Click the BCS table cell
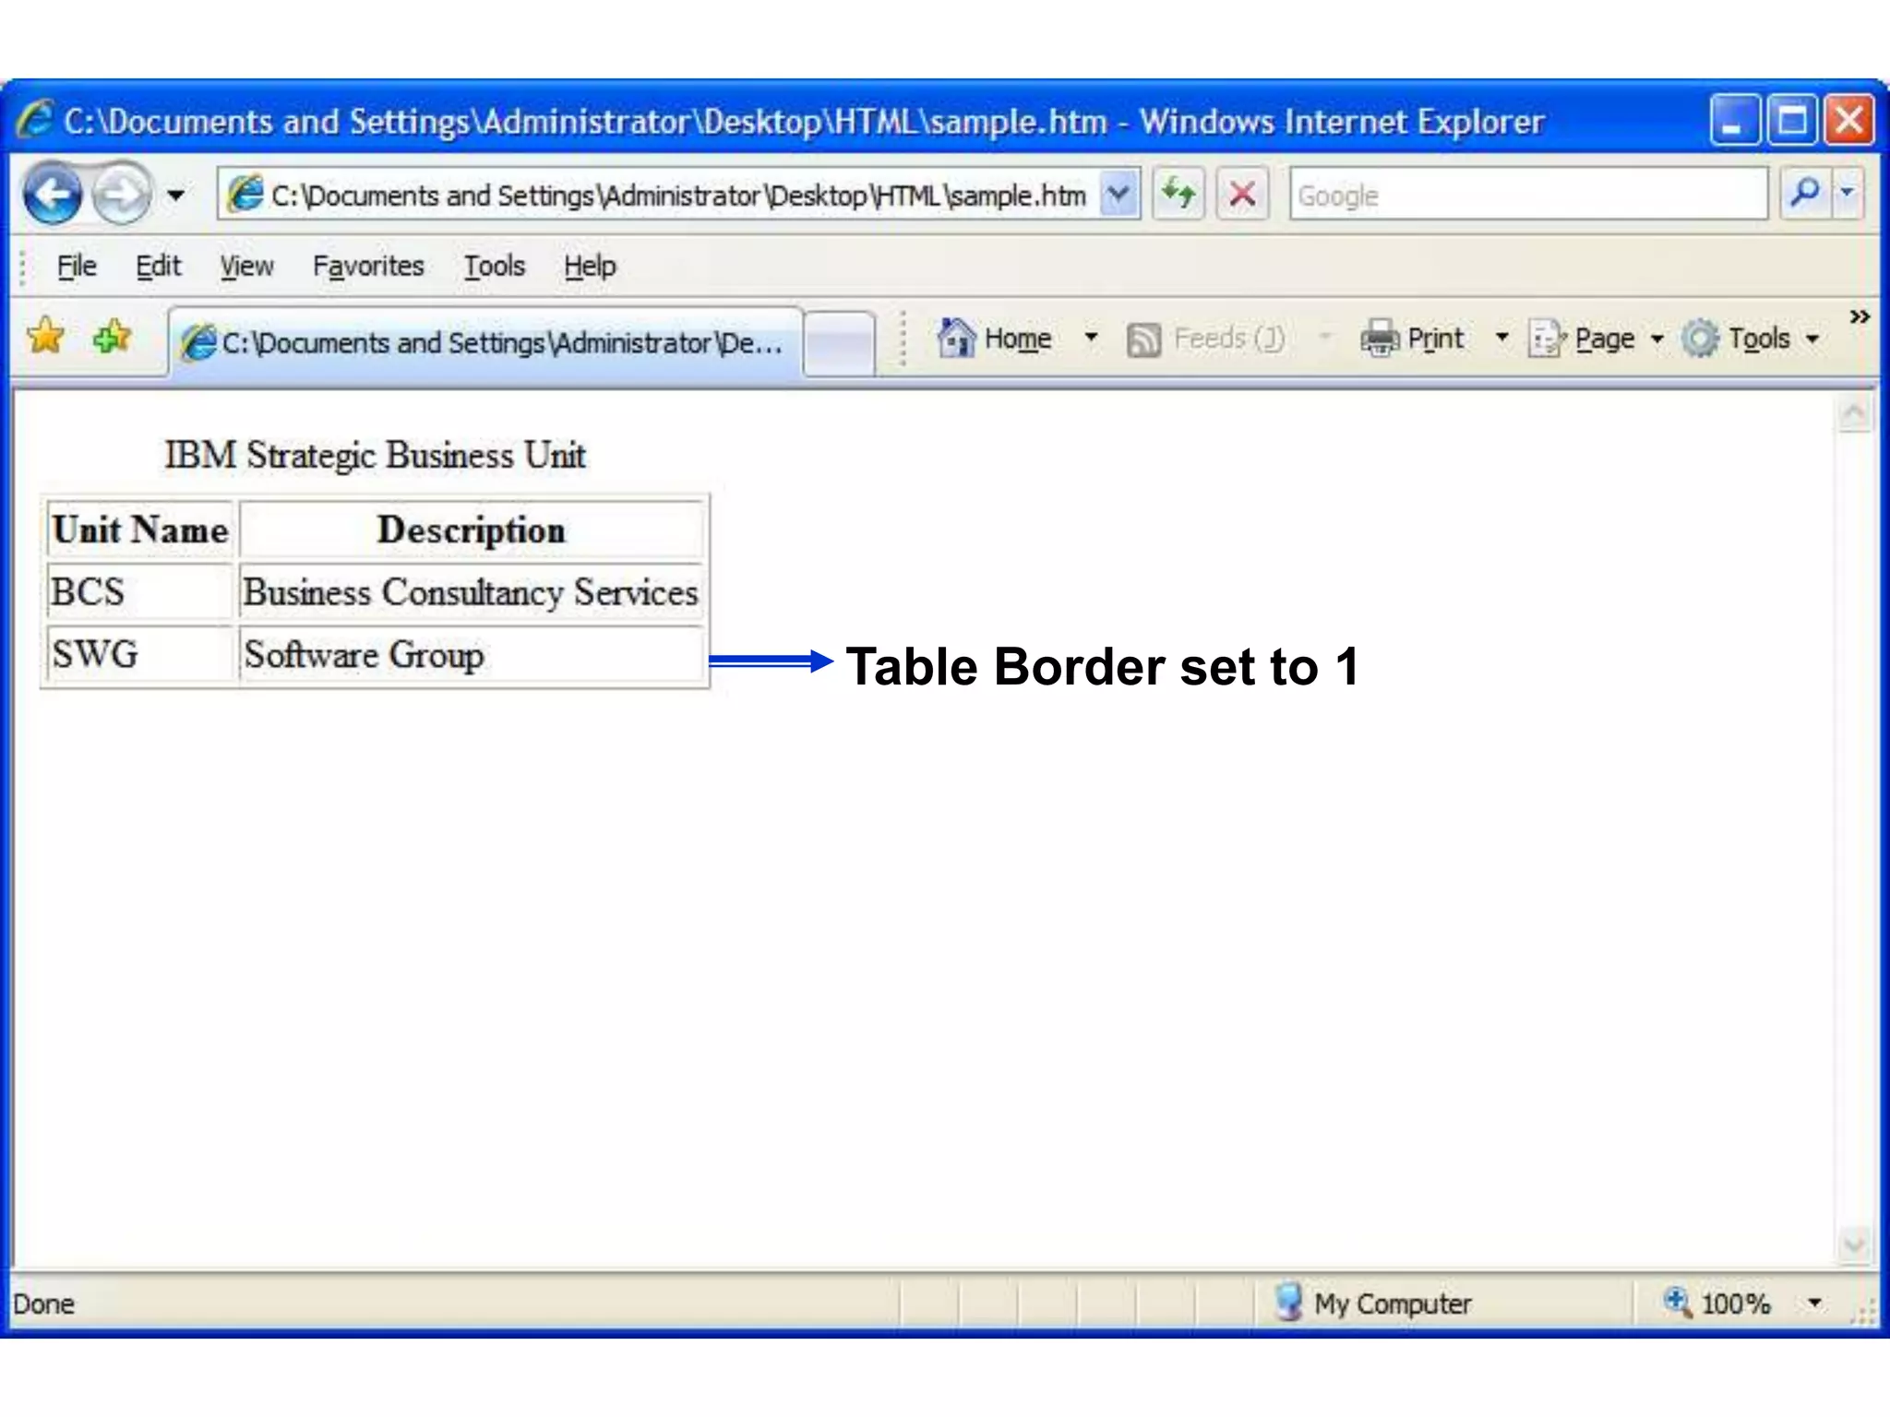Image resolution: width=1890 pixels, height=1417 pixels. tap(140, 591)
